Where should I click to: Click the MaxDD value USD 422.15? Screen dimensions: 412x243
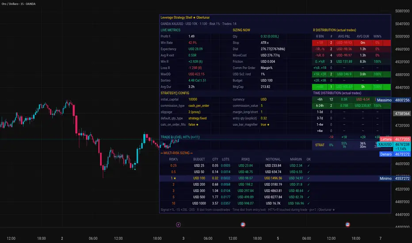(x=196, y=74)
